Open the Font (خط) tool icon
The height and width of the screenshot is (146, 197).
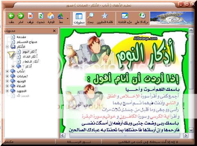(60, 16)
